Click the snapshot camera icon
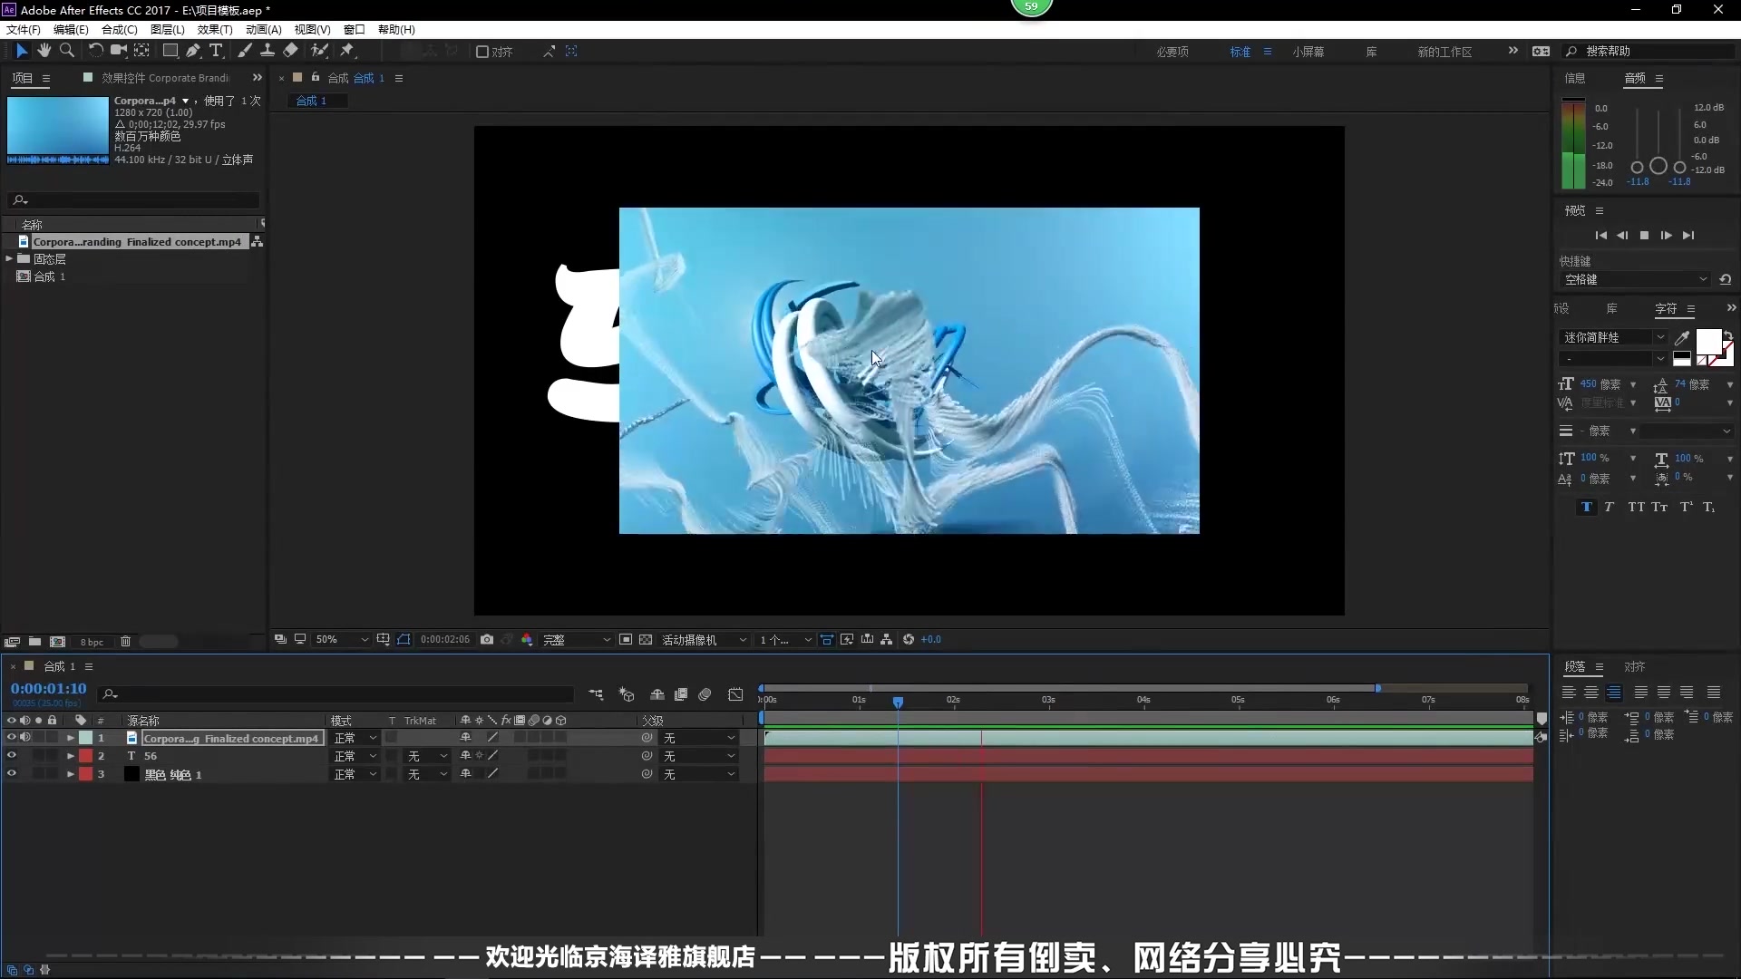The image size is (1741, 979). click(x=487, y=640)
